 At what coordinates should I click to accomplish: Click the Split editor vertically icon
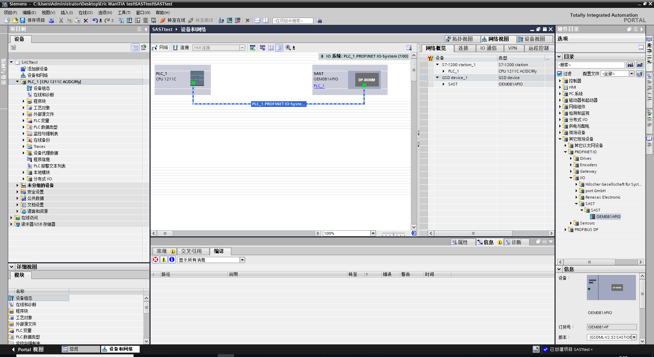point(265,20)
